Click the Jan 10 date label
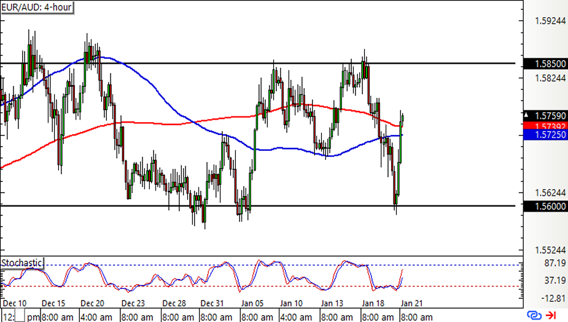The height and width of the screenshot is (322, 568). [291, 303]
